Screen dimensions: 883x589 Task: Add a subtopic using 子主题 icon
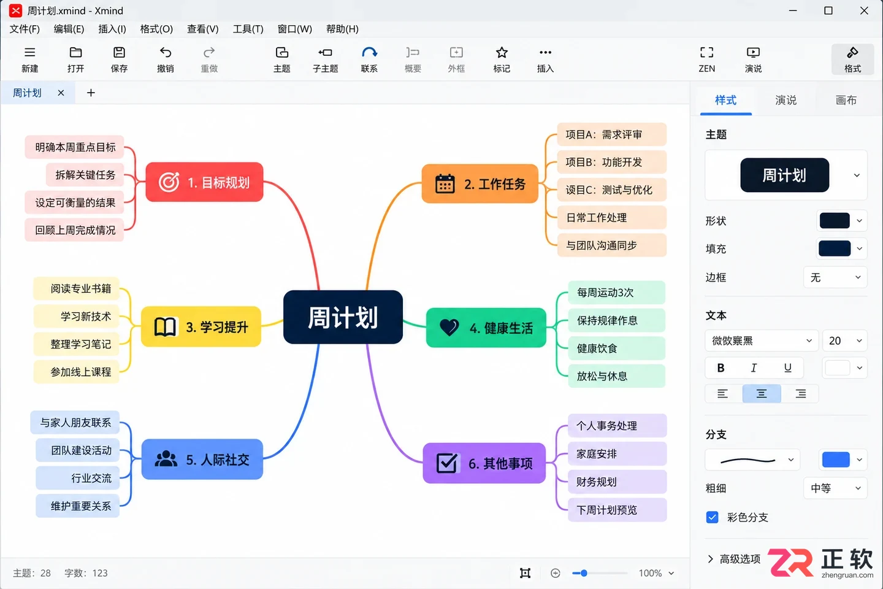point(326,53)
